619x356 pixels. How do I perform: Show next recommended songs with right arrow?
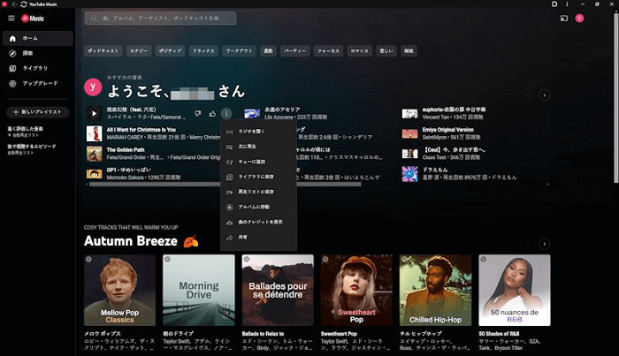tap(545, 95)
